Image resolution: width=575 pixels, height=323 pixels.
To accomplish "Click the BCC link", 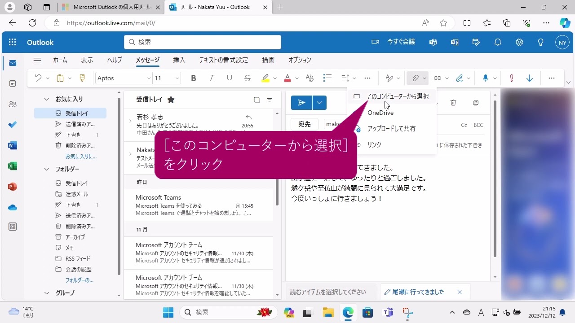I will [478, 125].
